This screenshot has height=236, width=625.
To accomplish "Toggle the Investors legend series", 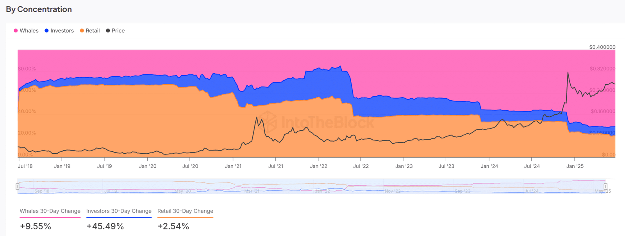I will [x=59, y=30].
